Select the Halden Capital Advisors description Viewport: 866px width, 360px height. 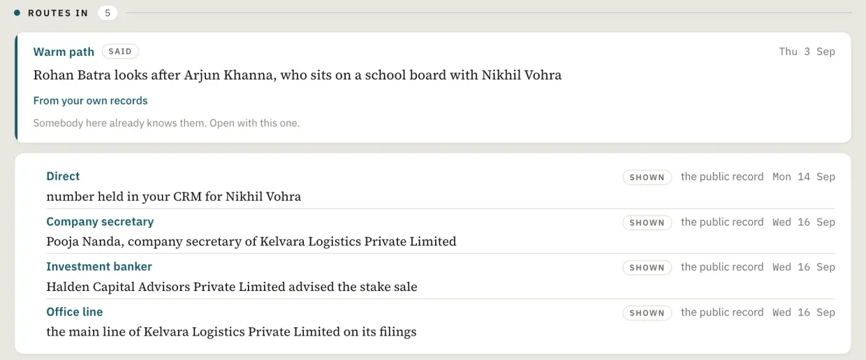click(232, 287)
